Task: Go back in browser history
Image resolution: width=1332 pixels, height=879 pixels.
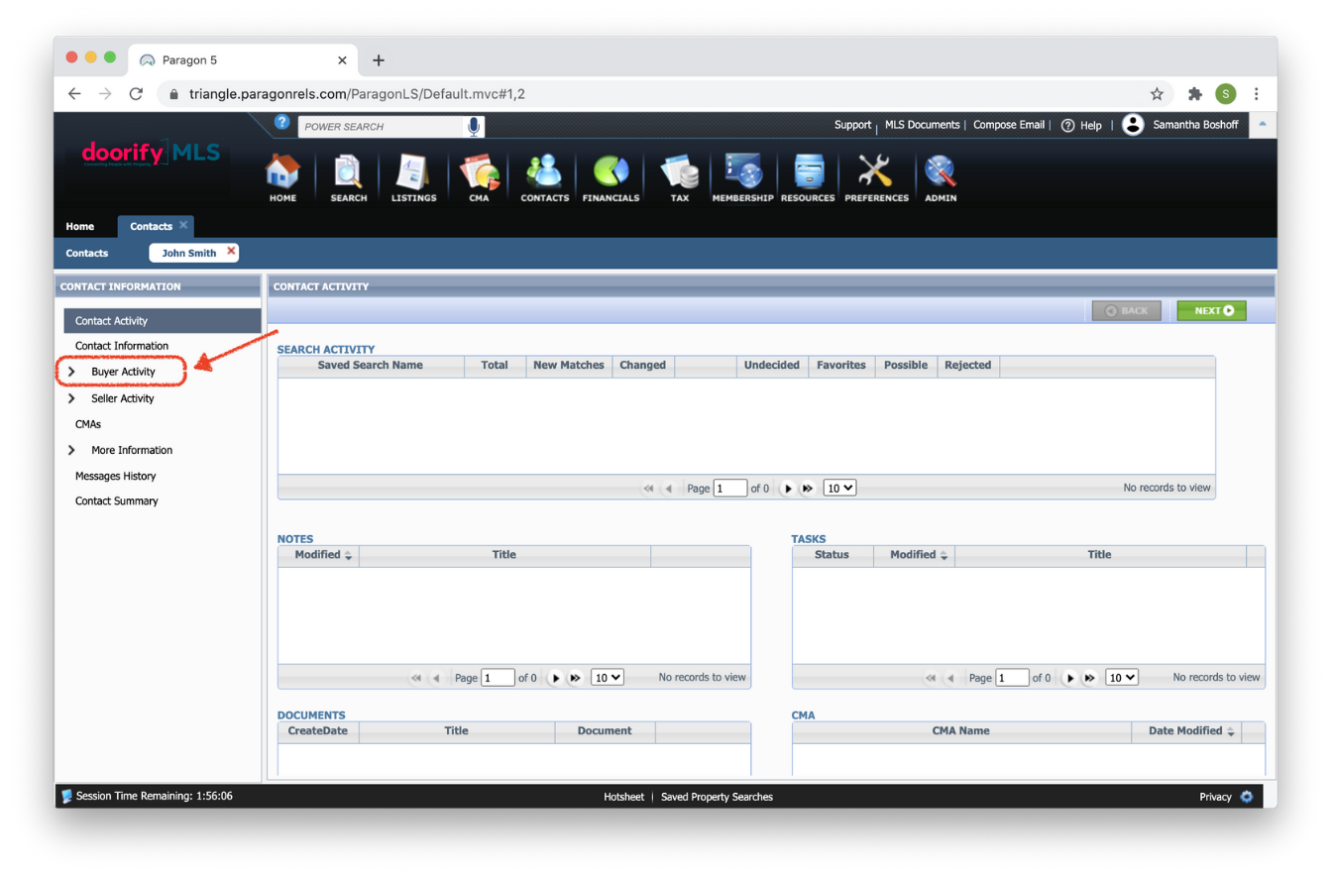Action: tap(74, 94)
